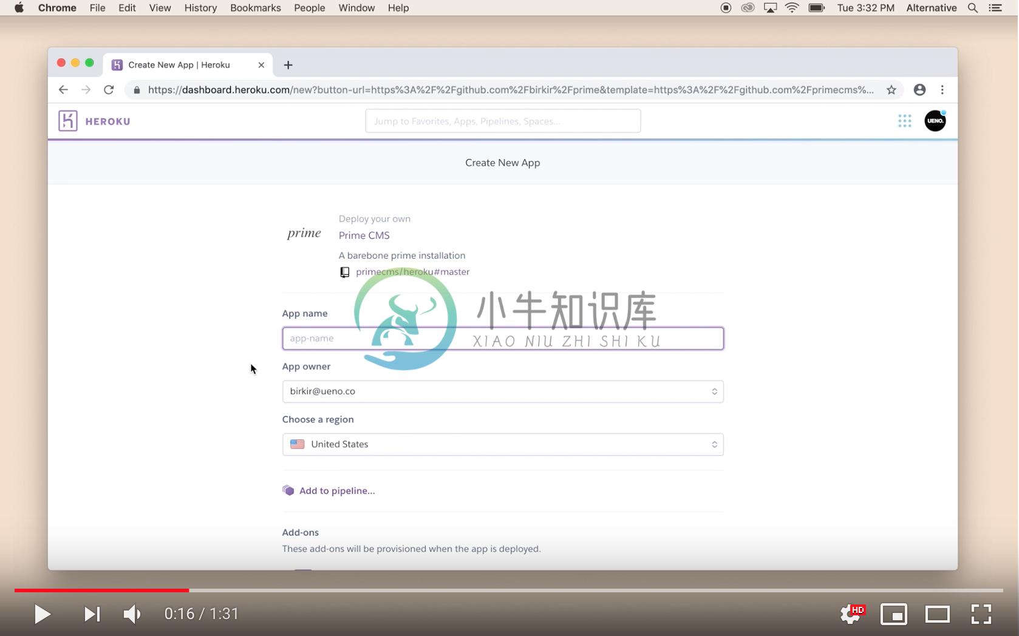Switch to theater mode
Viewport: 1019px width, 636px height.
coord(937,614)
